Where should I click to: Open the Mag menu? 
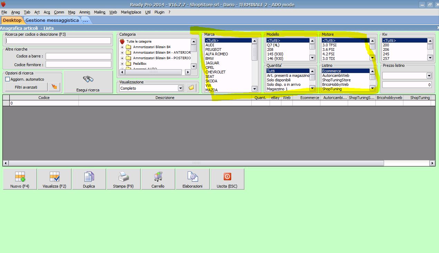pos(72,12)
